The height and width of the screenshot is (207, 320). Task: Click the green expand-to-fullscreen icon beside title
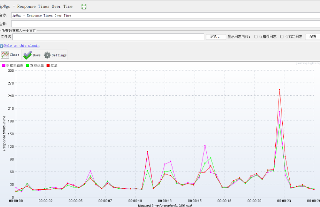pyautogui.click(x=84, y=7)
